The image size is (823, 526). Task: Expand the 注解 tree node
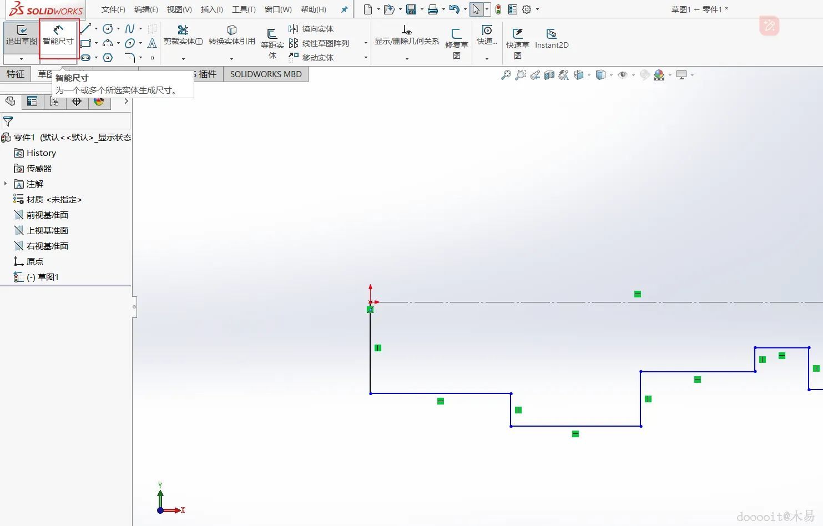tap(6, 184)
